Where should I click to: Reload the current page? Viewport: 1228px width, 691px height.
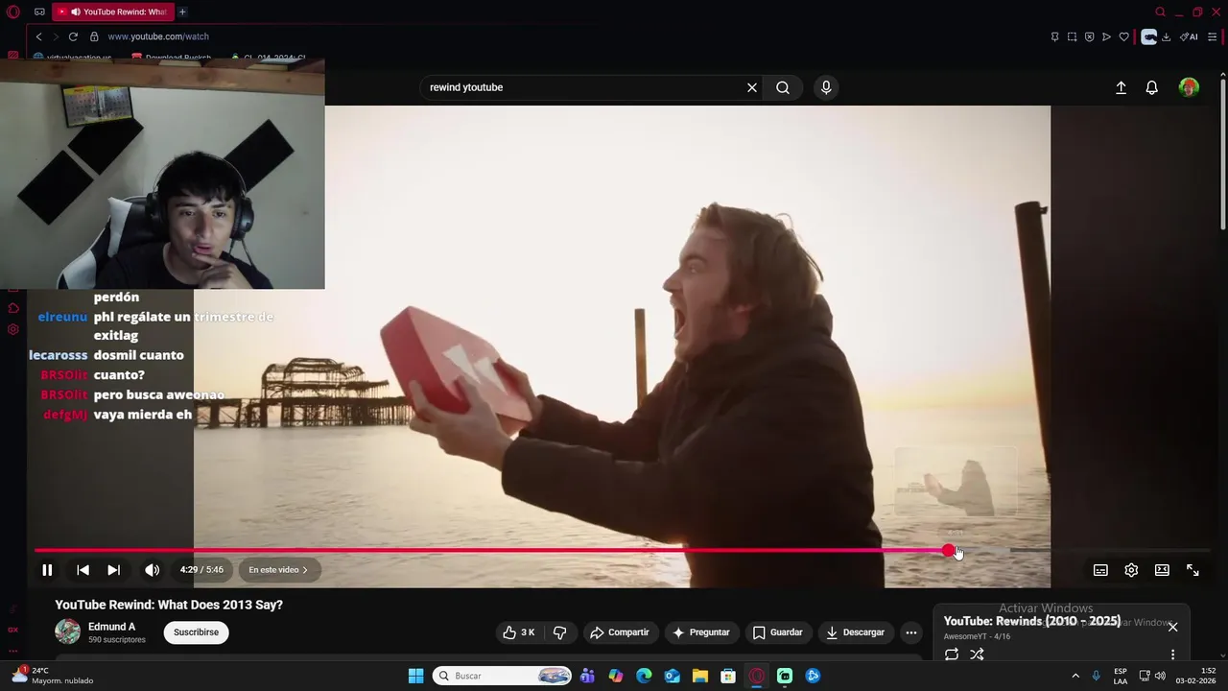coord(73,36)
